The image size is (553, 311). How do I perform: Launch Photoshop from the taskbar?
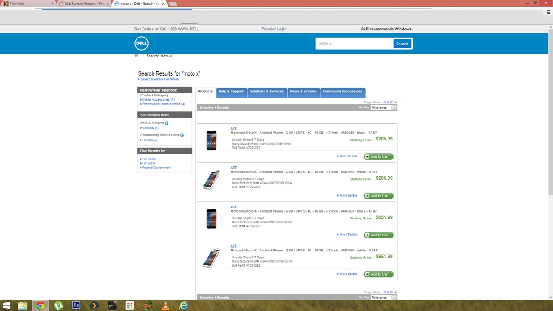click(x=76, y=306)
